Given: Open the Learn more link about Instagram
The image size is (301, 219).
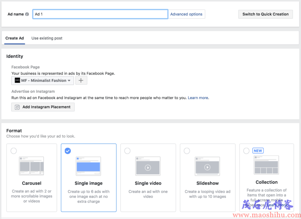Looking at the screenshot, I should 198,98.
